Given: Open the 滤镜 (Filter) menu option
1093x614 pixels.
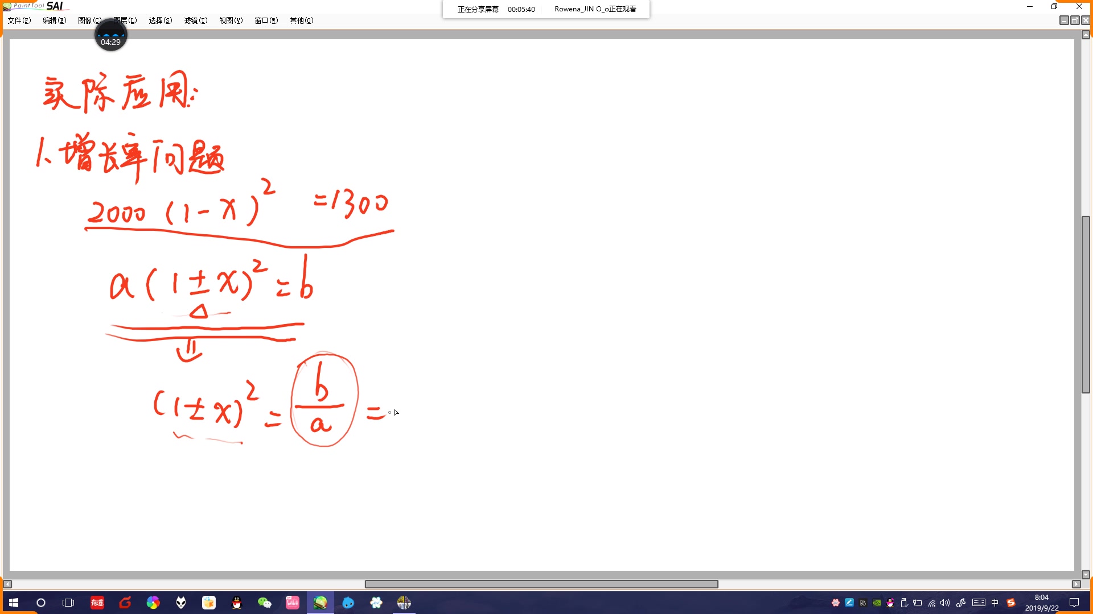Looking at the screenshot, I should pyautogui.click(x=195, y=20).
